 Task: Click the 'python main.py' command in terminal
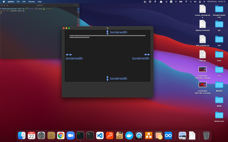coord(18,11)
